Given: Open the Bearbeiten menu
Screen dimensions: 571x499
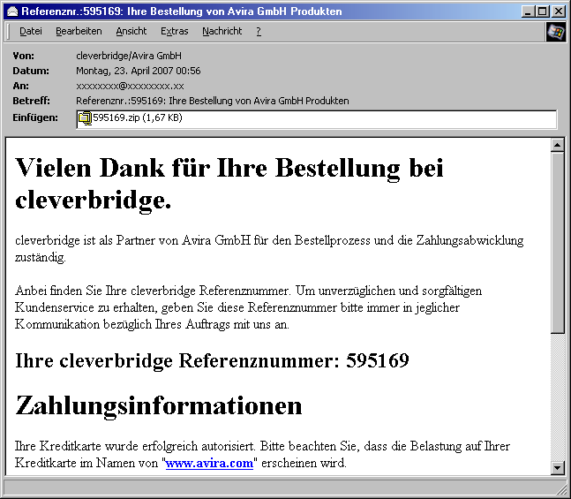Looking at the screenshot, I should click(79, 31).
